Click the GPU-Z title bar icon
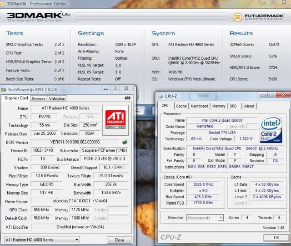Image resolution: width=291 pixels, height=246 pixels. (x=4, y=90)
